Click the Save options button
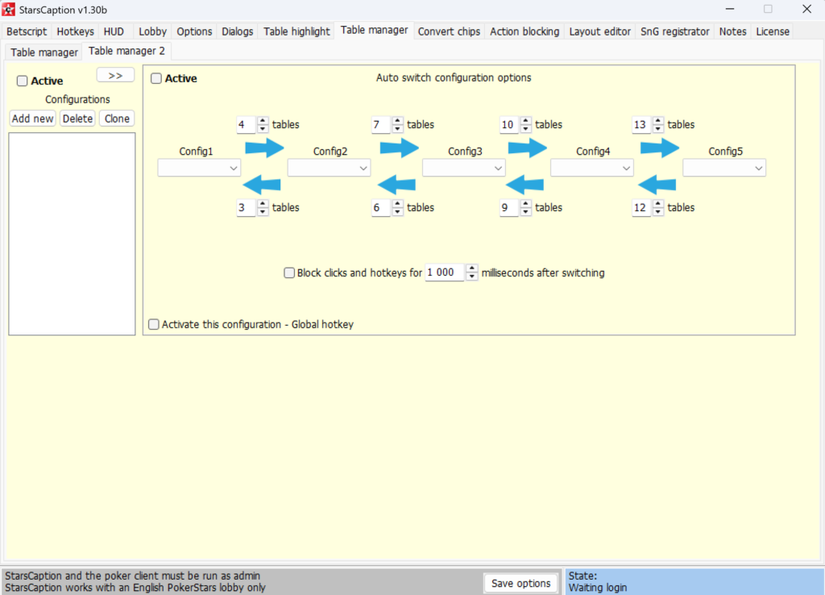This screenshot has height=595, width=825. 521,583
